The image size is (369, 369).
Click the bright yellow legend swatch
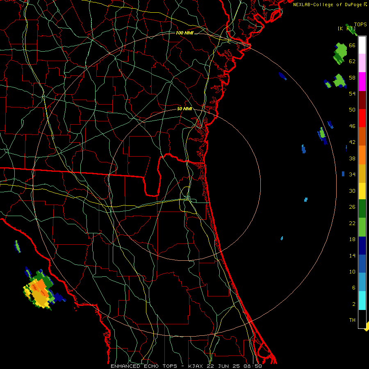point(362,191)
